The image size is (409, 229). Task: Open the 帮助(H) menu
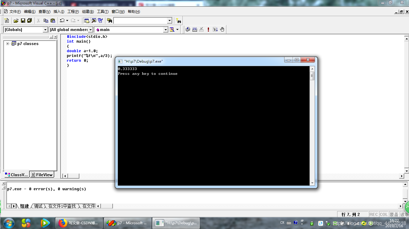click(x=134, y=12)
